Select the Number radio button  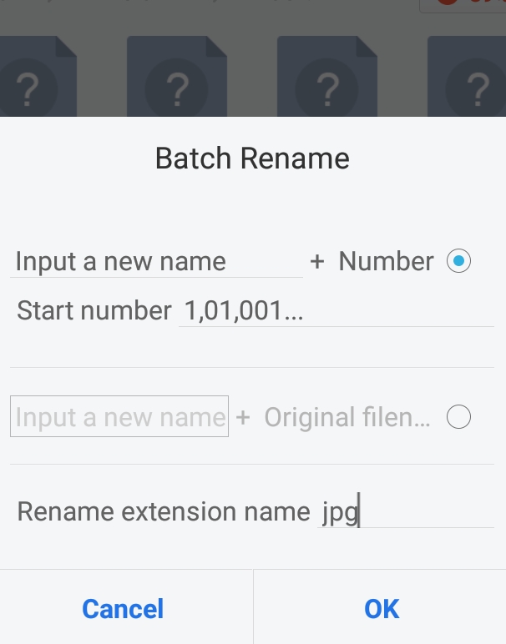pos(458,261)
